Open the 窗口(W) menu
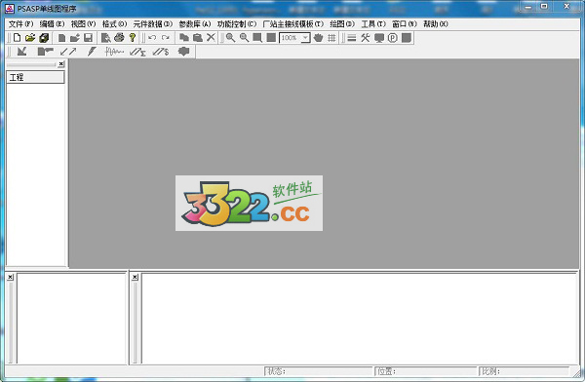 (x=405, y=23)
